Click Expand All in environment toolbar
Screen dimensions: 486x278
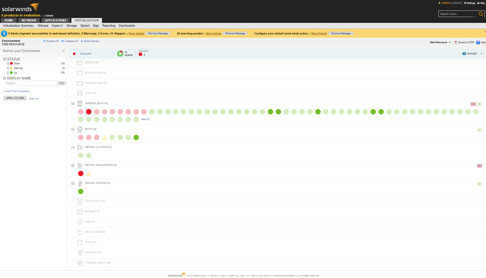click(51, 41)
